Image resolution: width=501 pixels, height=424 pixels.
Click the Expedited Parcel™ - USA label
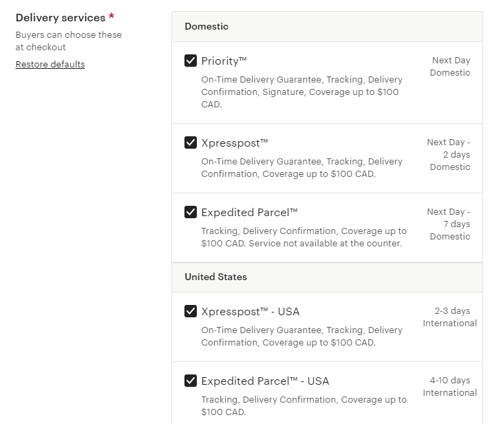pyautogui.click(x=265, y=381)
